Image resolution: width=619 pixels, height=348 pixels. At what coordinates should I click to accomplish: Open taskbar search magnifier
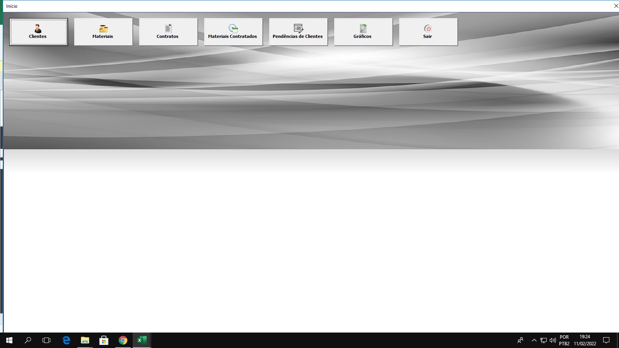pos(28,340)
